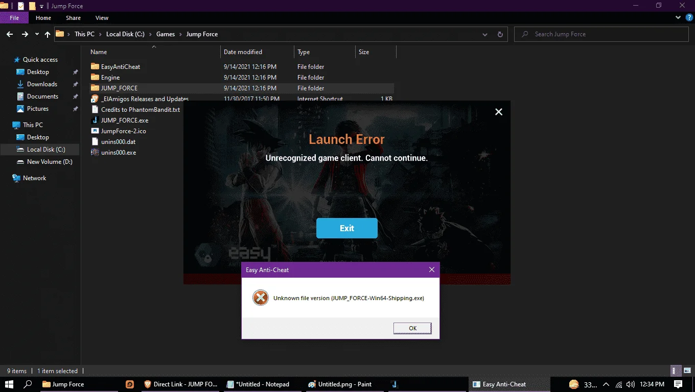Expand the address bar history dropdown
The width and height of the screenshot is (695, 392).
click(x=485, y=34)
